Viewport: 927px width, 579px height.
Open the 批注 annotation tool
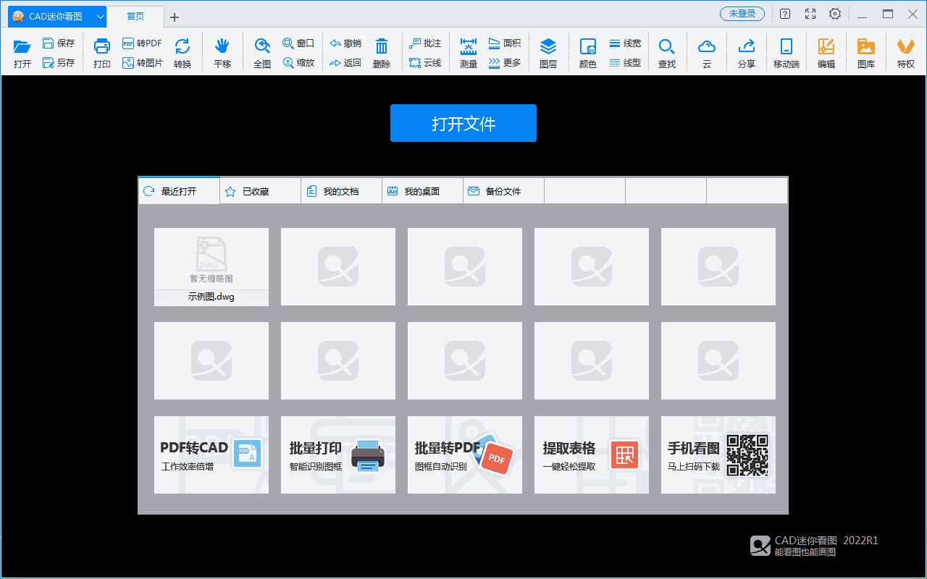point(425,43)
